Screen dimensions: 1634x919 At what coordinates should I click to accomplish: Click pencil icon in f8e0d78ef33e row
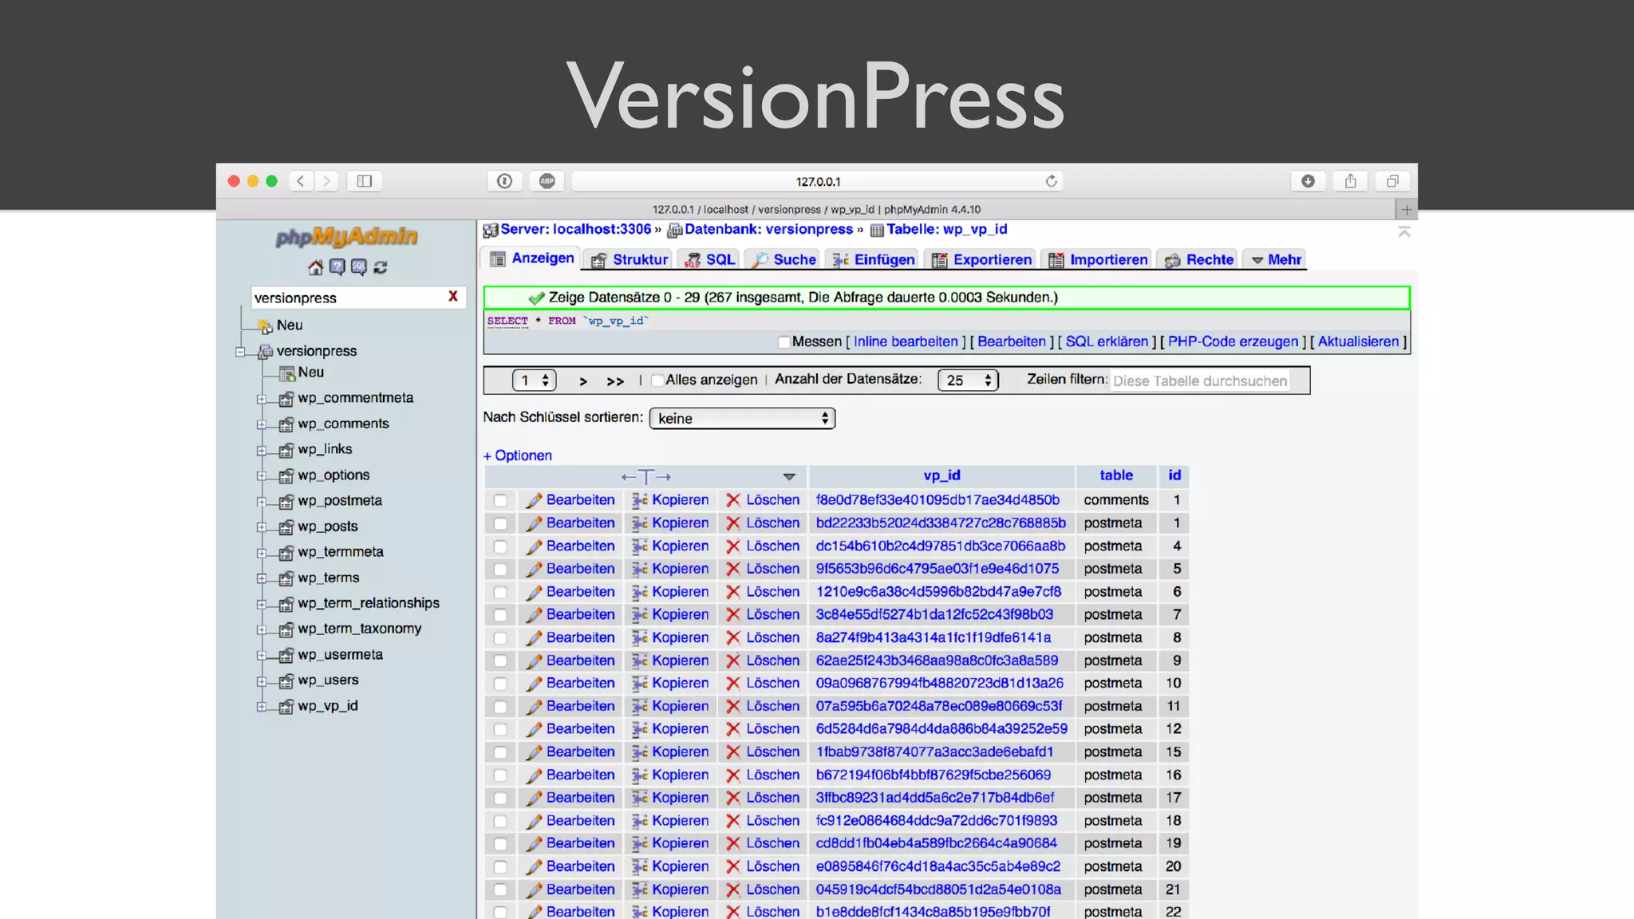point(534,500)
